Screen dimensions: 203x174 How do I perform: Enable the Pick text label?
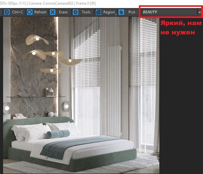coord(131,12)
